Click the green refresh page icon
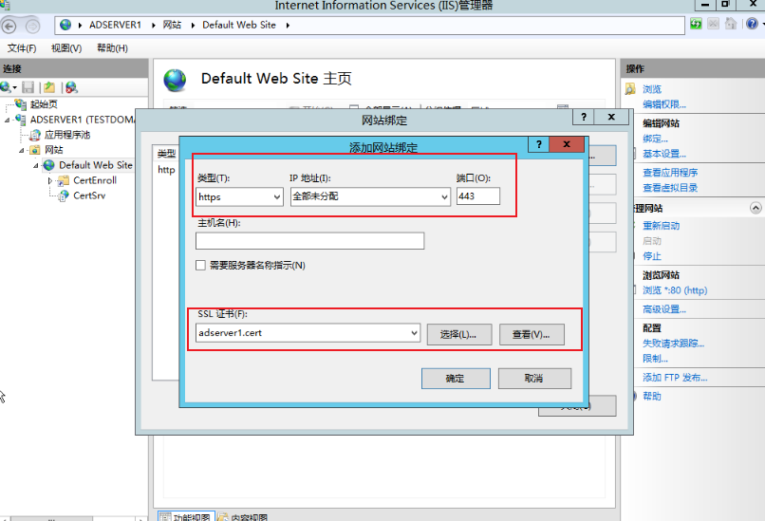765x521 pixels. [696, 24]
